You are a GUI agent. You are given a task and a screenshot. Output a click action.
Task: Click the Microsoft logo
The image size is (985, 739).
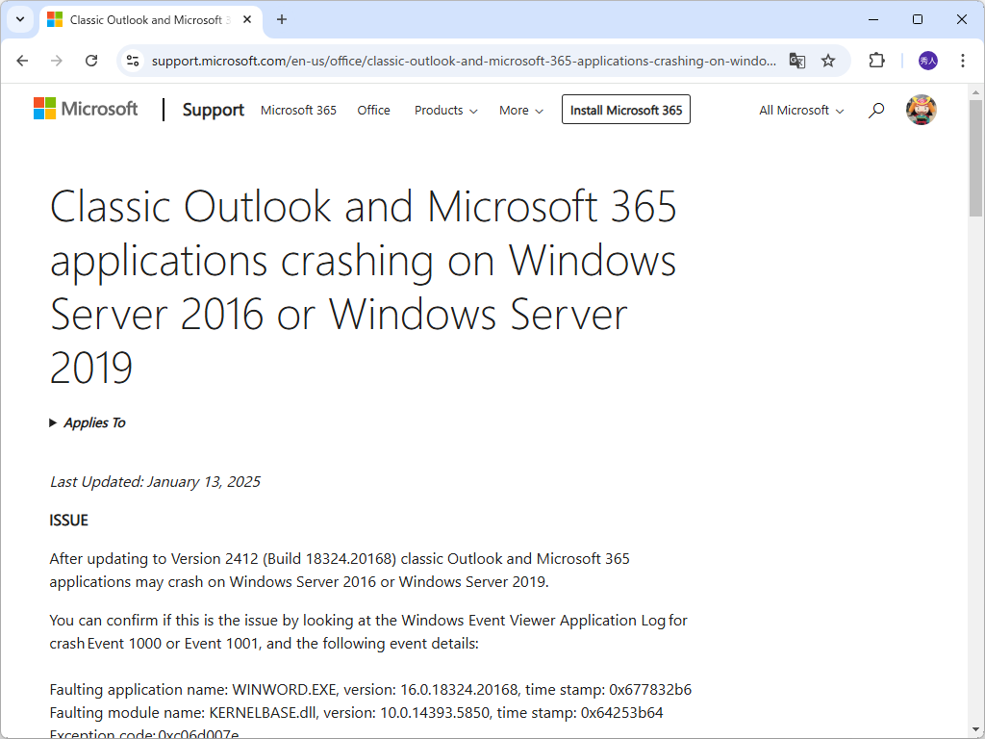[86, 109]
